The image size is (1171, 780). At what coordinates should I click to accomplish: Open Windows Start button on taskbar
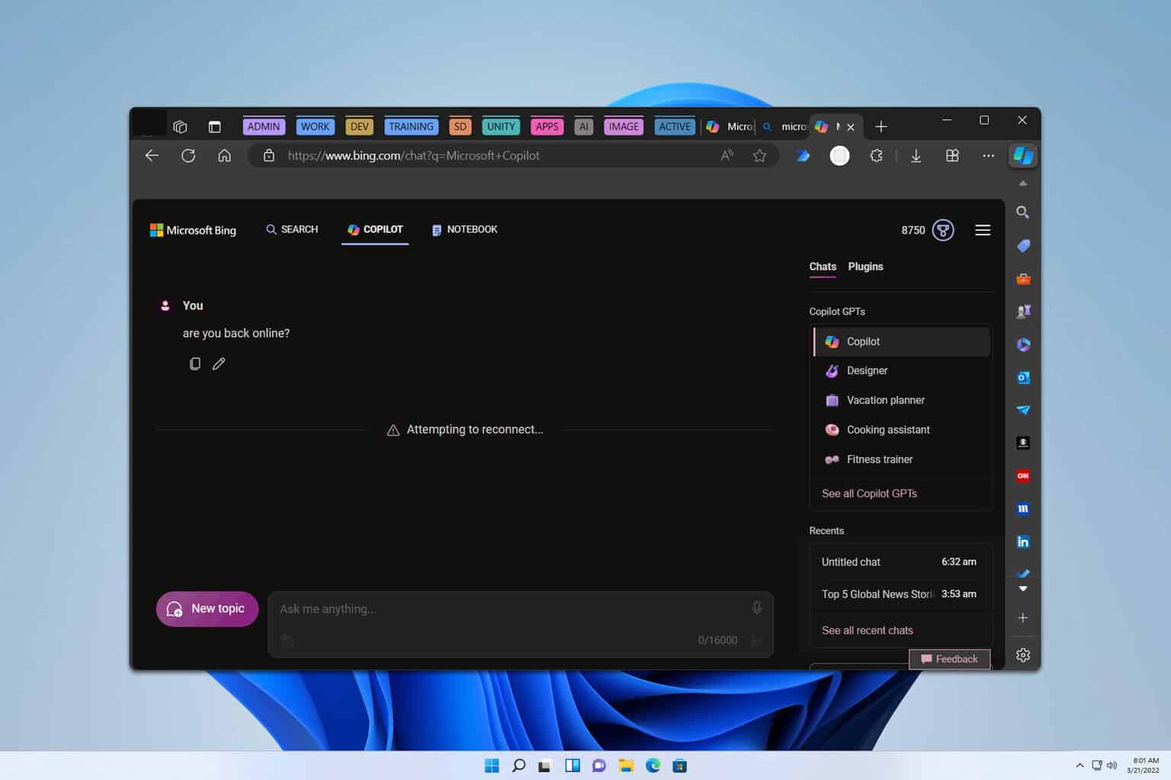point(492,766)
